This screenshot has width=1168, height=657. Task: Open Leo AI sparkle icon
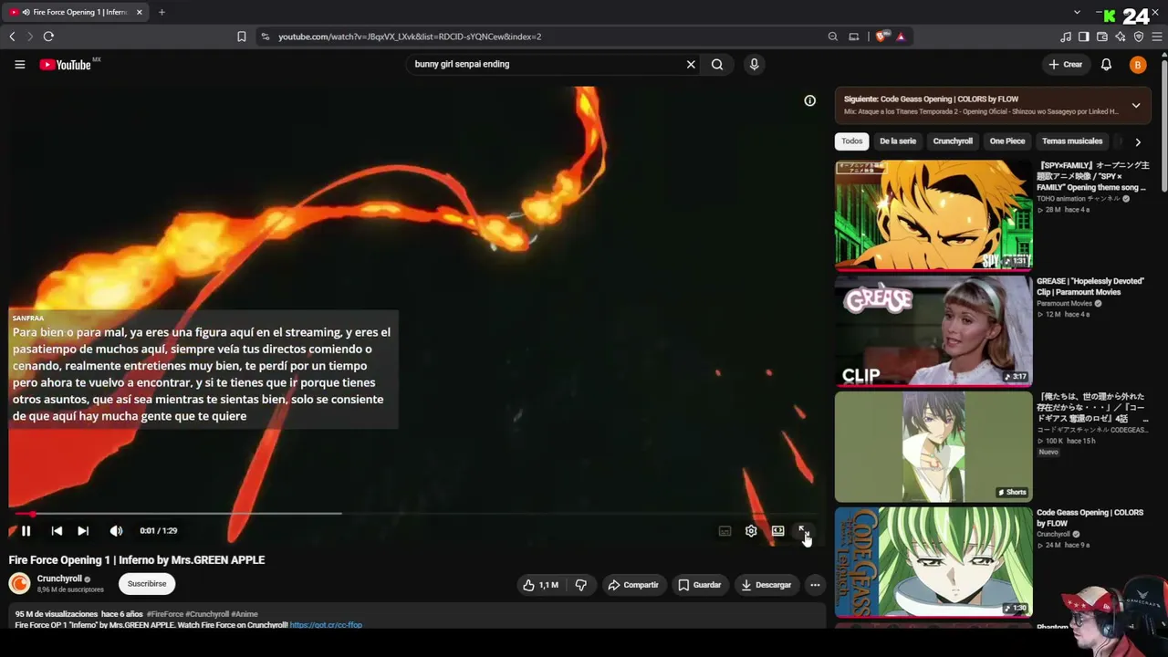click(1121, 36)
